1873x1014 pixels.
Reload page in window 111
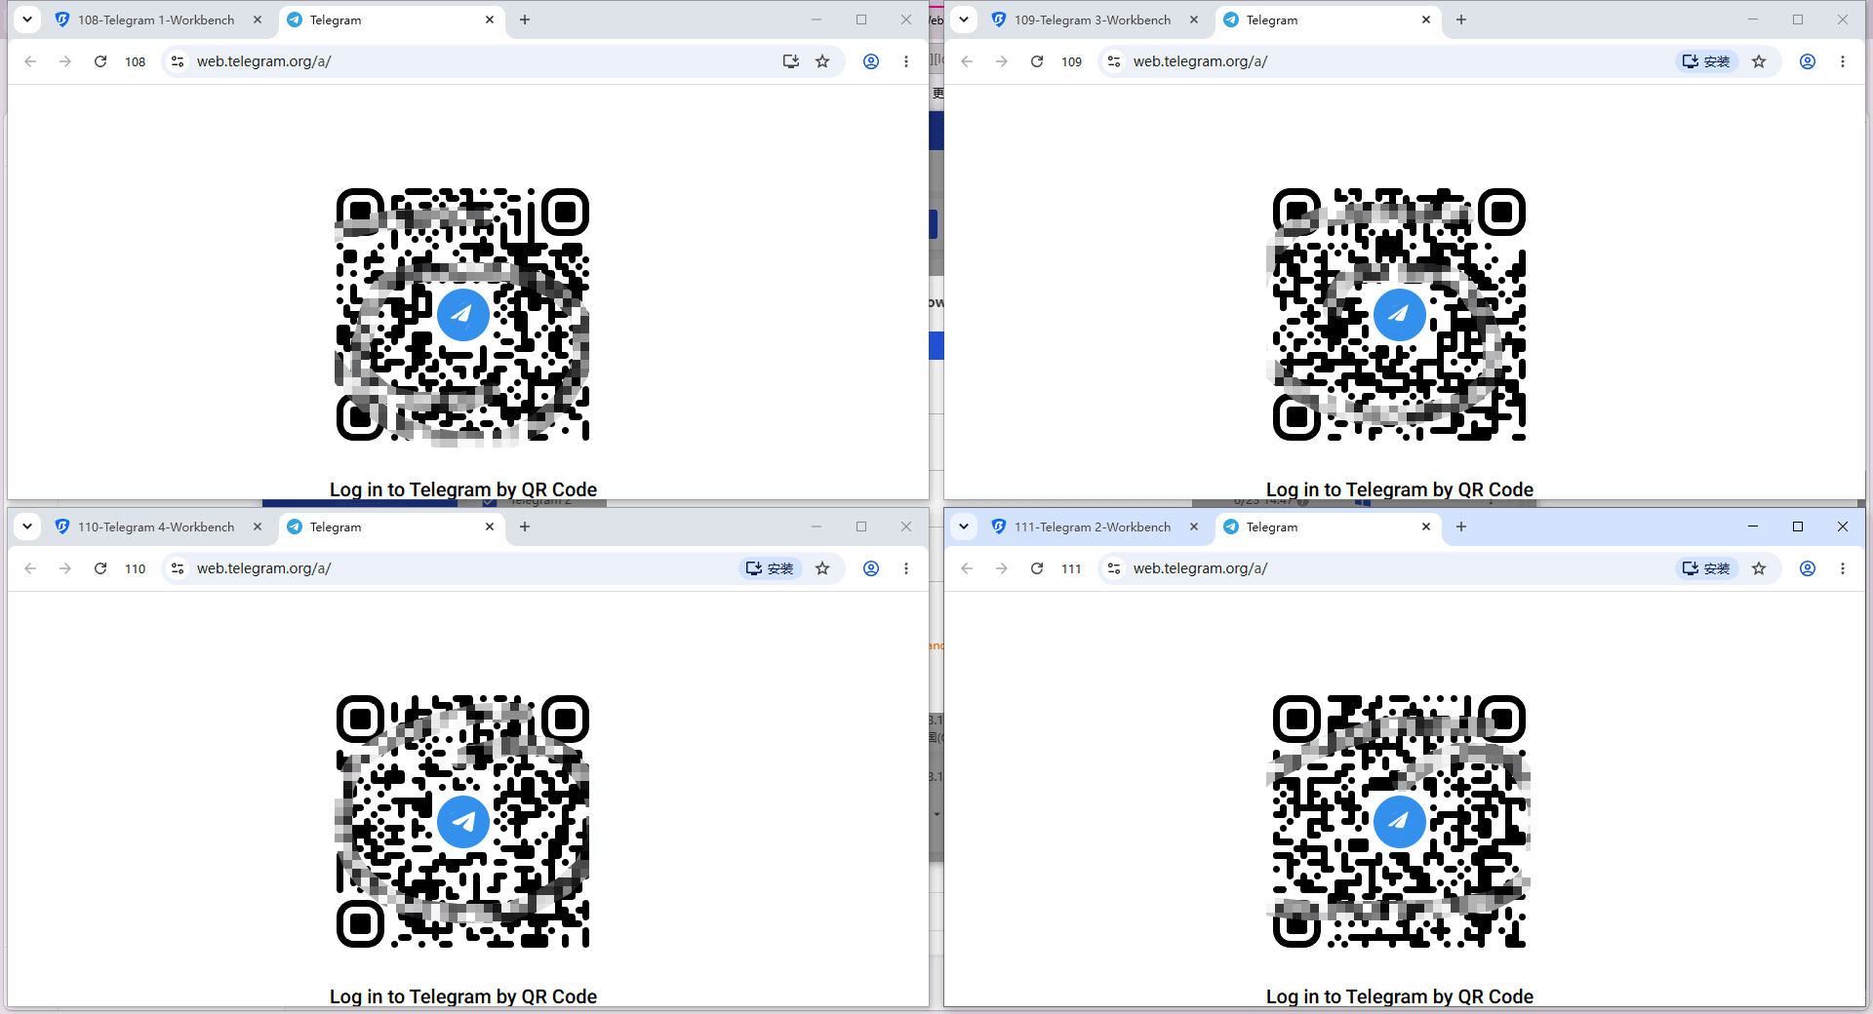(1037, 568)
